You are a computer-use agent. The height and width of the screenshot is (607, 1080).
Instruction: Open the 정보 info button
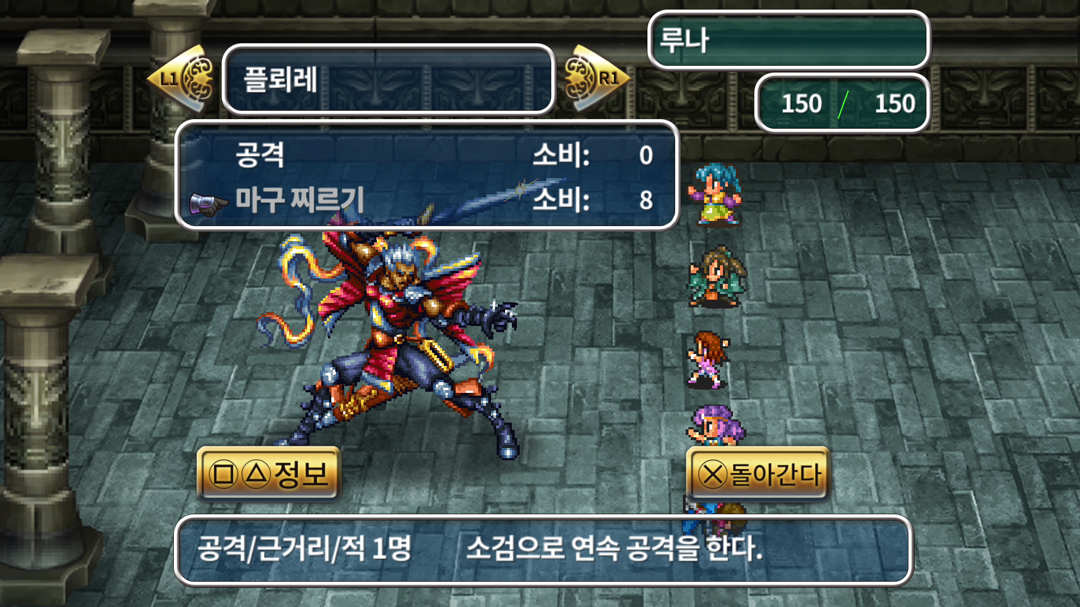coord(269,474)
